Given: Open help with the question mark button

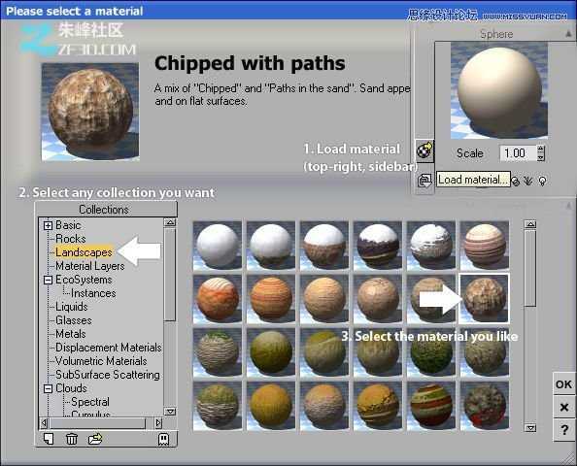Looking at the screenshot, I should tap(563, 429).
